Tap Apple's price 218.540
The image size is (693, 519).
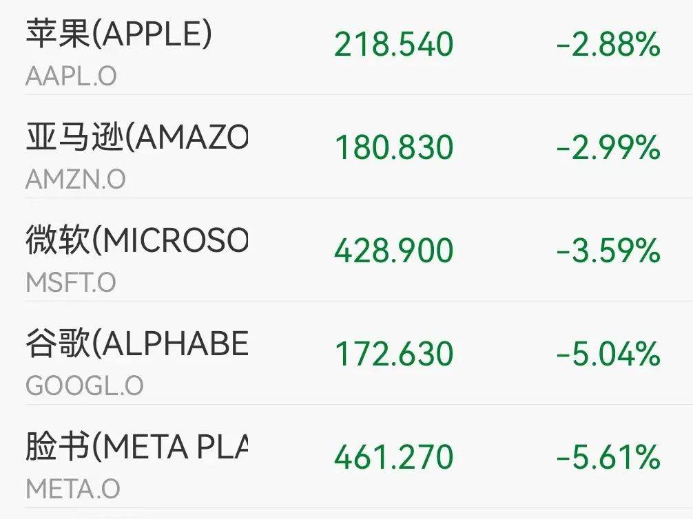pyautogui.click(x=394, y=44)
